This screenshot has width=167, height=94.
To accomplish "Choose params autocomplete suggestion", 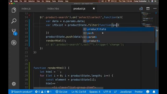I will click(x=118, y=37).
